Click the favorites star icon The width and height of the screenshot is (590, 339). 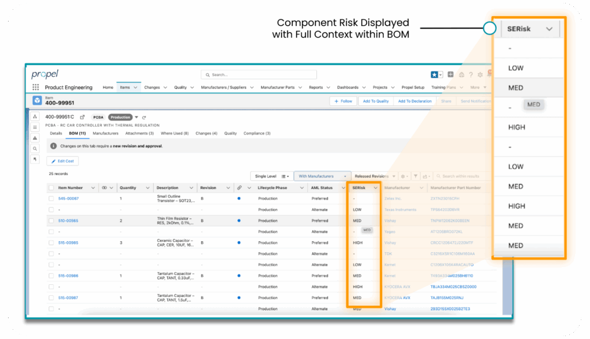434,74
